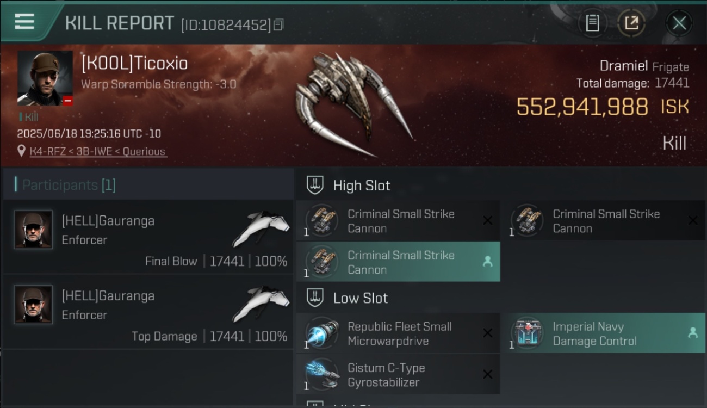
Task: Open the K4-RFZ < 3B-IWE < Querious link
Action: 98,151
